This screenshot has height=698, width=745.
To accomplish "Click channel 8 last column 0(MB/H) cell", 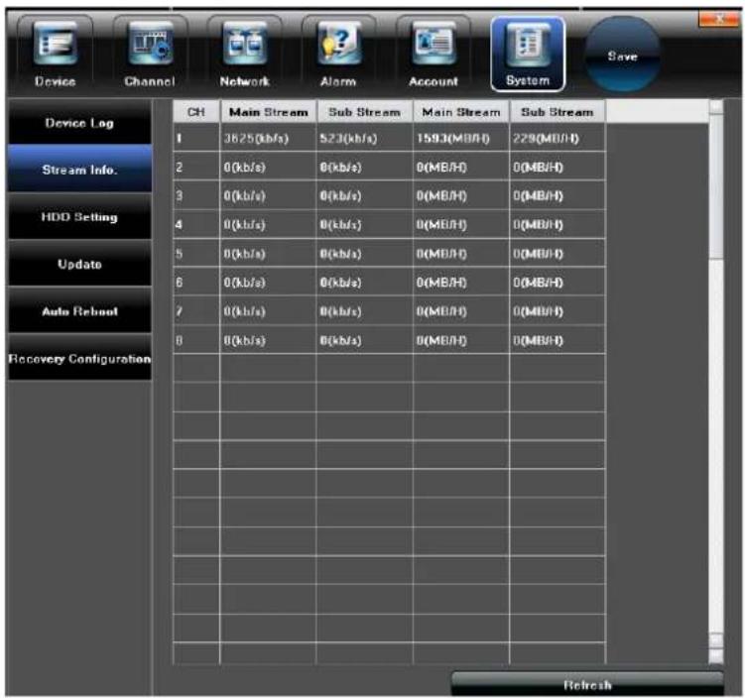I will pyautogui.click(x=558, y=340).
